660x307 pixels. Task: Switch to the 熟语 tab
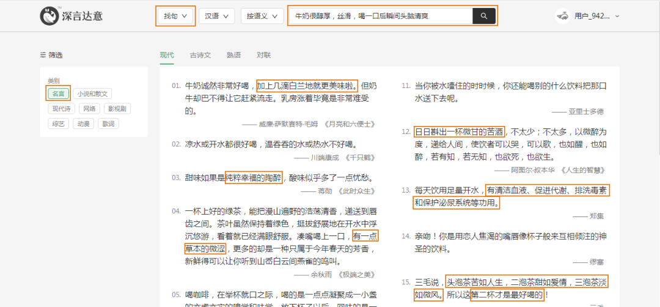233,55
